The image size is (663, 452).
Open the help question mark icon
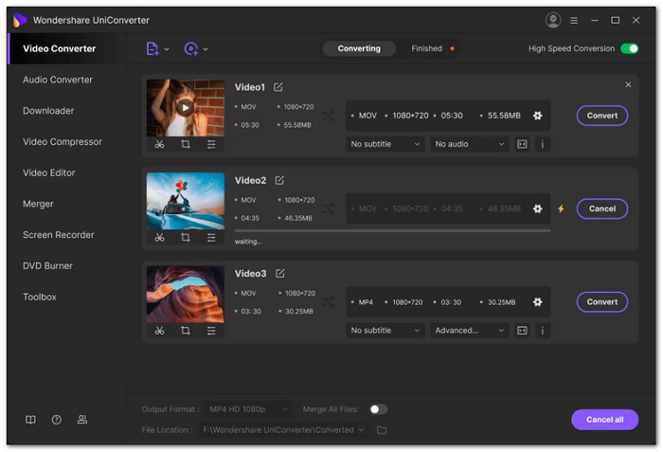tap(56, 420)
